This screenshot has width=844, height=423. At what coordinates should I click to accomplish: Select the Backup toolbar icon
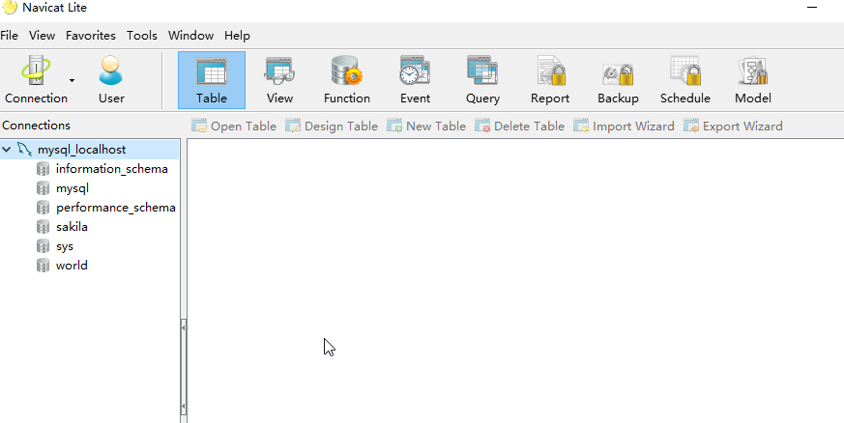[618, 79]
